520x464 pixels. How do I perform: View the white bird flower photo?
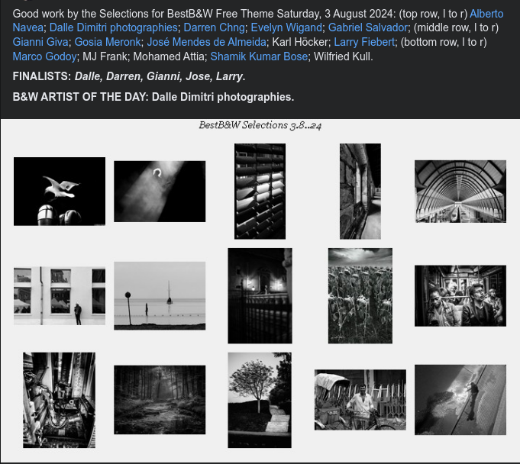click(x=60, y=192)
